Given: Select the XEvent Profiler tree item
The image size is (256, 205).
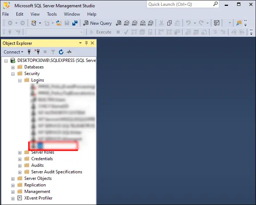Looking at the screenshot, I should click(39, 198).
